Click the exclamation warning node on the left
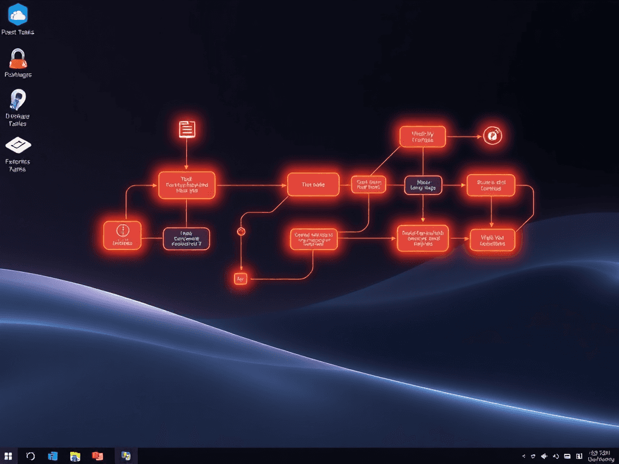Screen dimensions: 619x464 122,236
